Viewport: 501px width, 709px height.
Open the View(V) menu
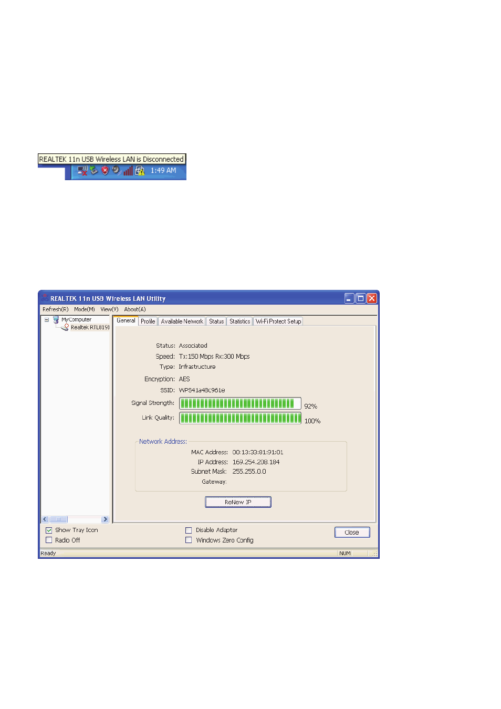[109, 309]
